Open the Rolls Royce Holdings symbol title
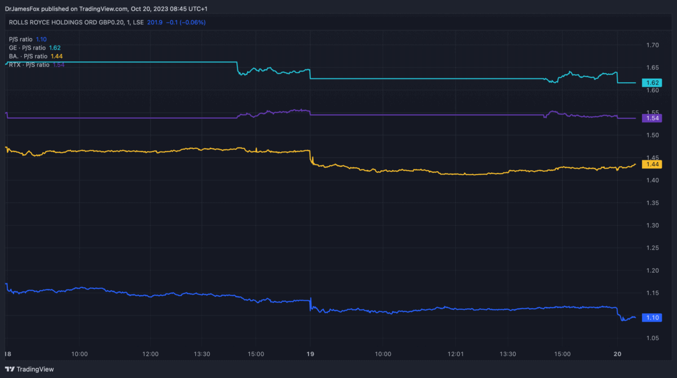This screenshot has width=677, height=378. pyautogui.click(x=67, y=23)
